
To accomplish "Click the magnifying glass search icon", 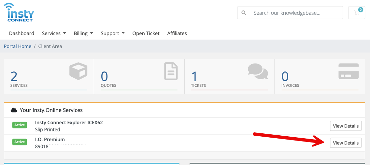I will (x=244, y=13).
